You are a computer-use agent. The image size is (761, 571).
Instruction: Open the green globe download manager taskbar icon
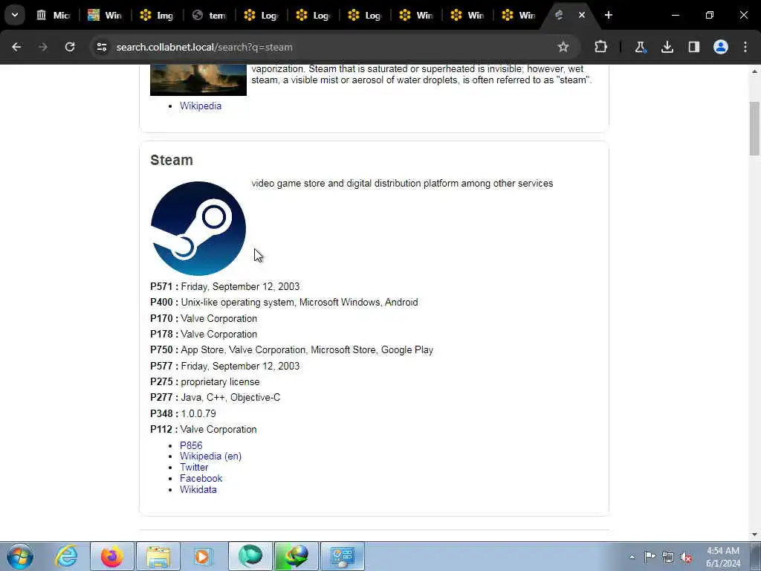tap(297, 556)
